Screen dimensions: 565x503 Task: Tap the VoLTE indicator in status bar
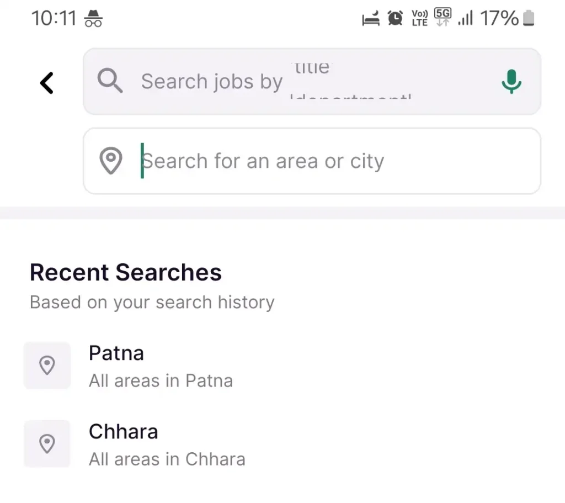[420, 18]
